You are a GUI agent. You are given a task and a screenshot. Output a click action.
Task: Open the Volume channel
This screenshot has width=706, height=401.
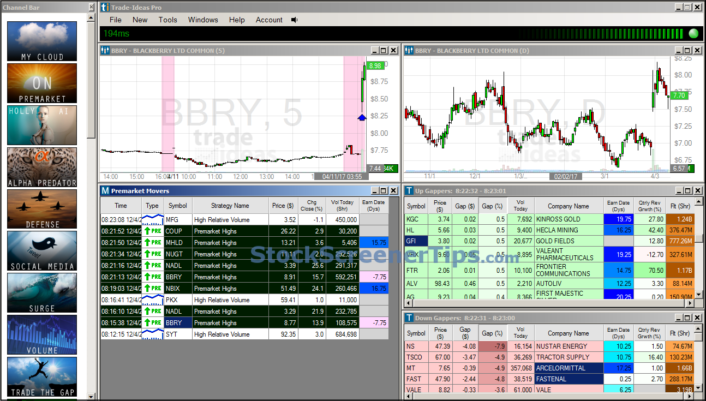(x=42, y=335)
